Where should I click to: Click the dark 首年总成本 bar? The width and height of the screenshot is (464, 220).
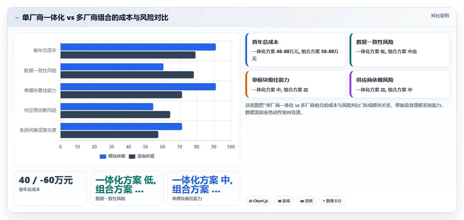click(128, 55)
